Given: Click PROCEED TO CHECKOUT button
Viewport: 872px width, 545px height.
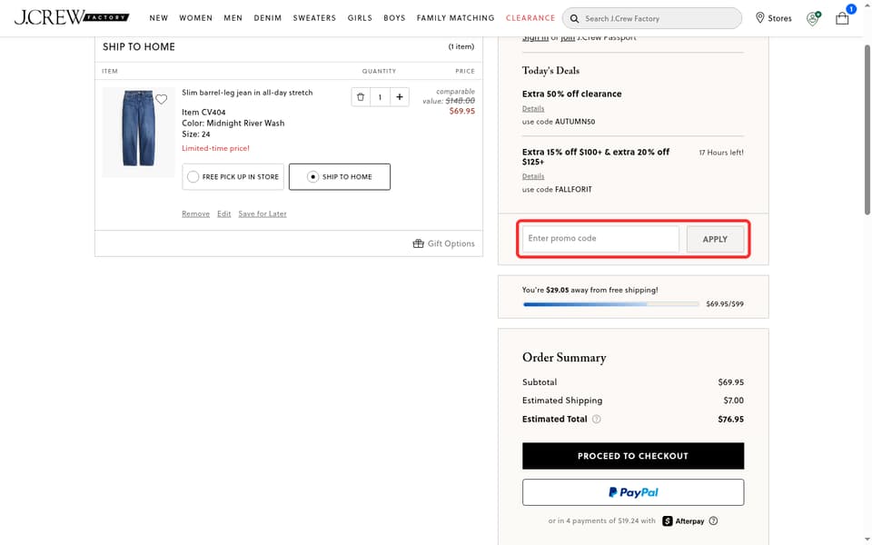Looking at the screenshot, I should click(x=633, y=456).
